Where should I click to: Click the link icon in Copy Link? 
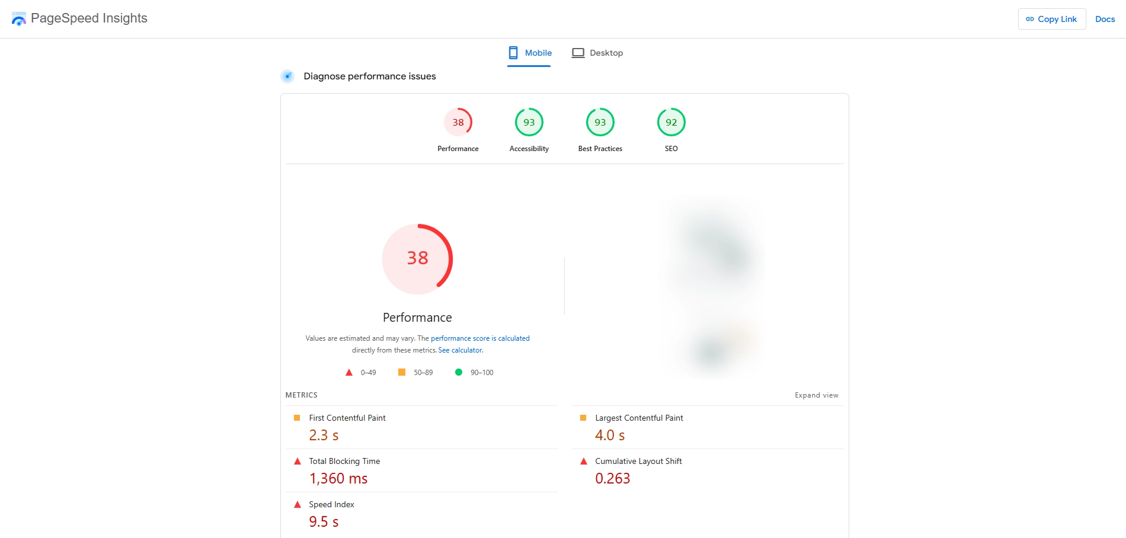click(x=1030, y=19)
